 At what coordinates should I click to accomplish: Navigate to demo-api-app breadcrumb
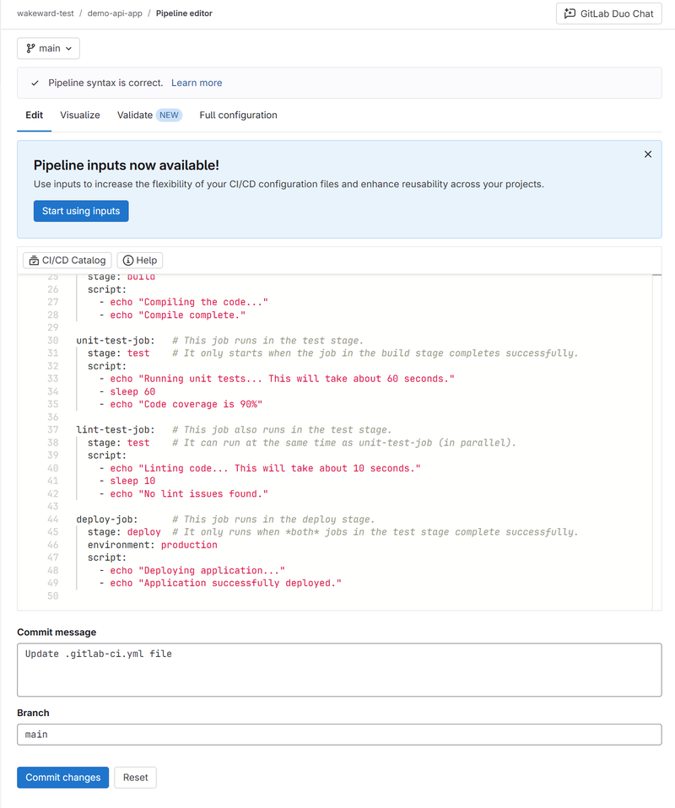(x=115, y=14)
